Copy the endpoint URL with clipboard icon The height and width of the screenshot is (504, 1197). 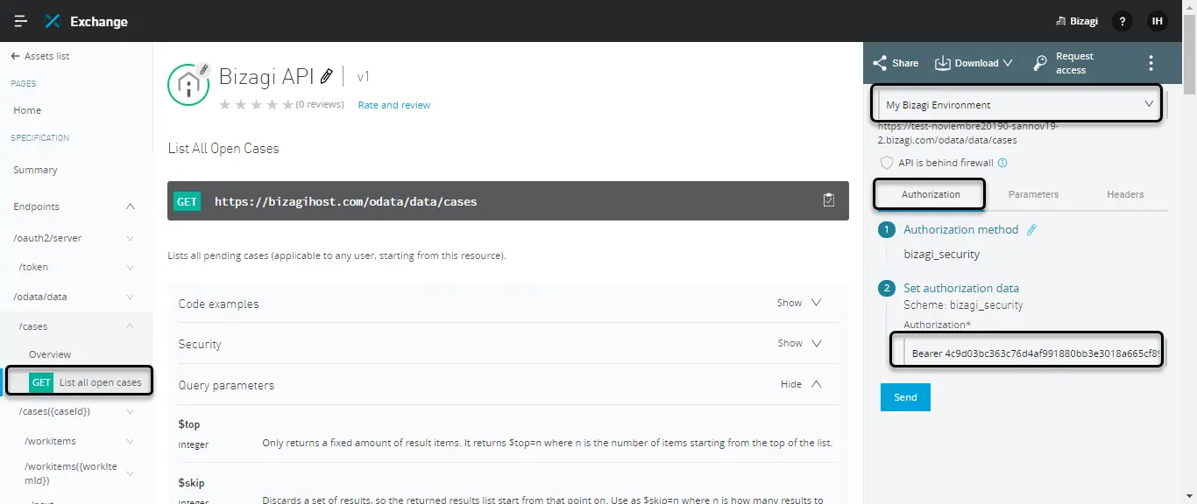tap(829, 200)
